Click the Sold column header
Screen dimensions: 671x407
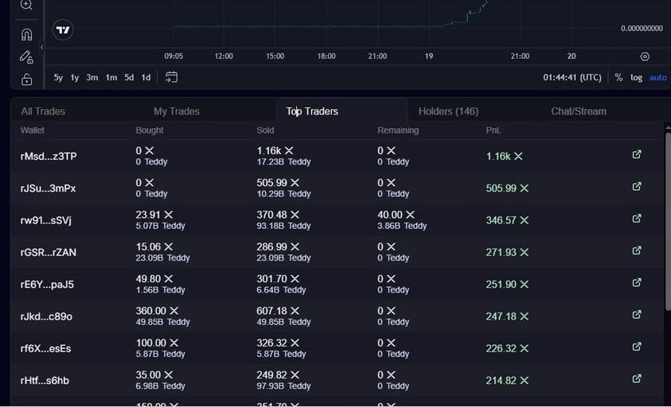pyautogui.click(x=265, y=130)
